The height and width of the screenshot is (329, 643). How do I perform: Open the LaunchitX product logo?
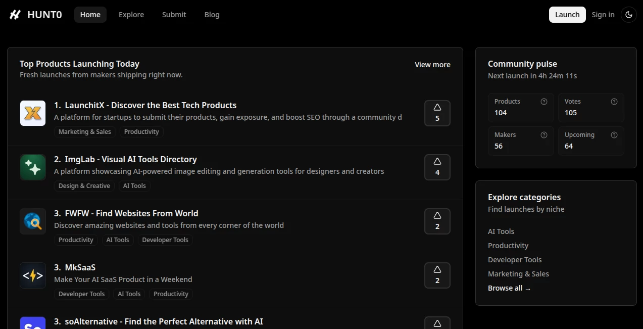click(x=32, y=113)
